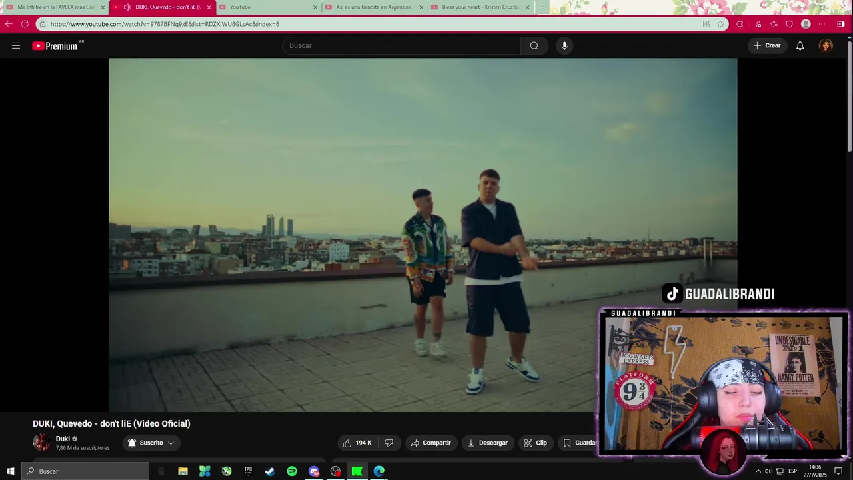
Task: Open Duki channel avatar
Action: pyautogui.click(x=41, y=442)
